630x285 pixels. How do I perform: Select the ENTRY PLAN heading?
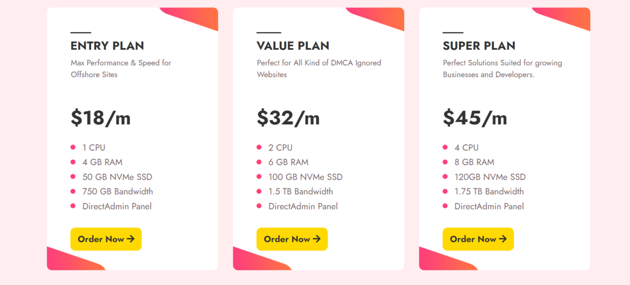[x=107, y=46]
